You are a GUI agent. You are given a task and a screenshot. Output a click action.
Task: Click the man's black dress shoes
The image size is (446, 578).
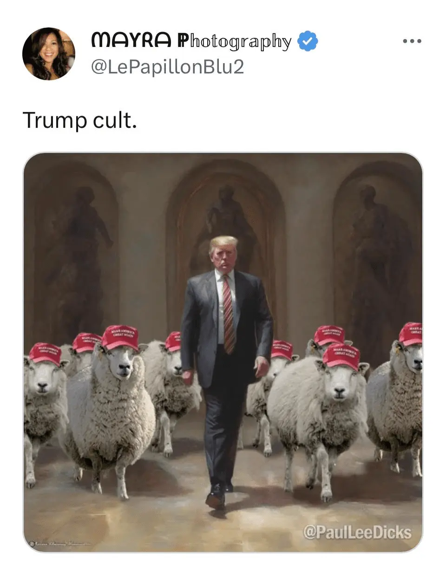(x=218, y=495)
